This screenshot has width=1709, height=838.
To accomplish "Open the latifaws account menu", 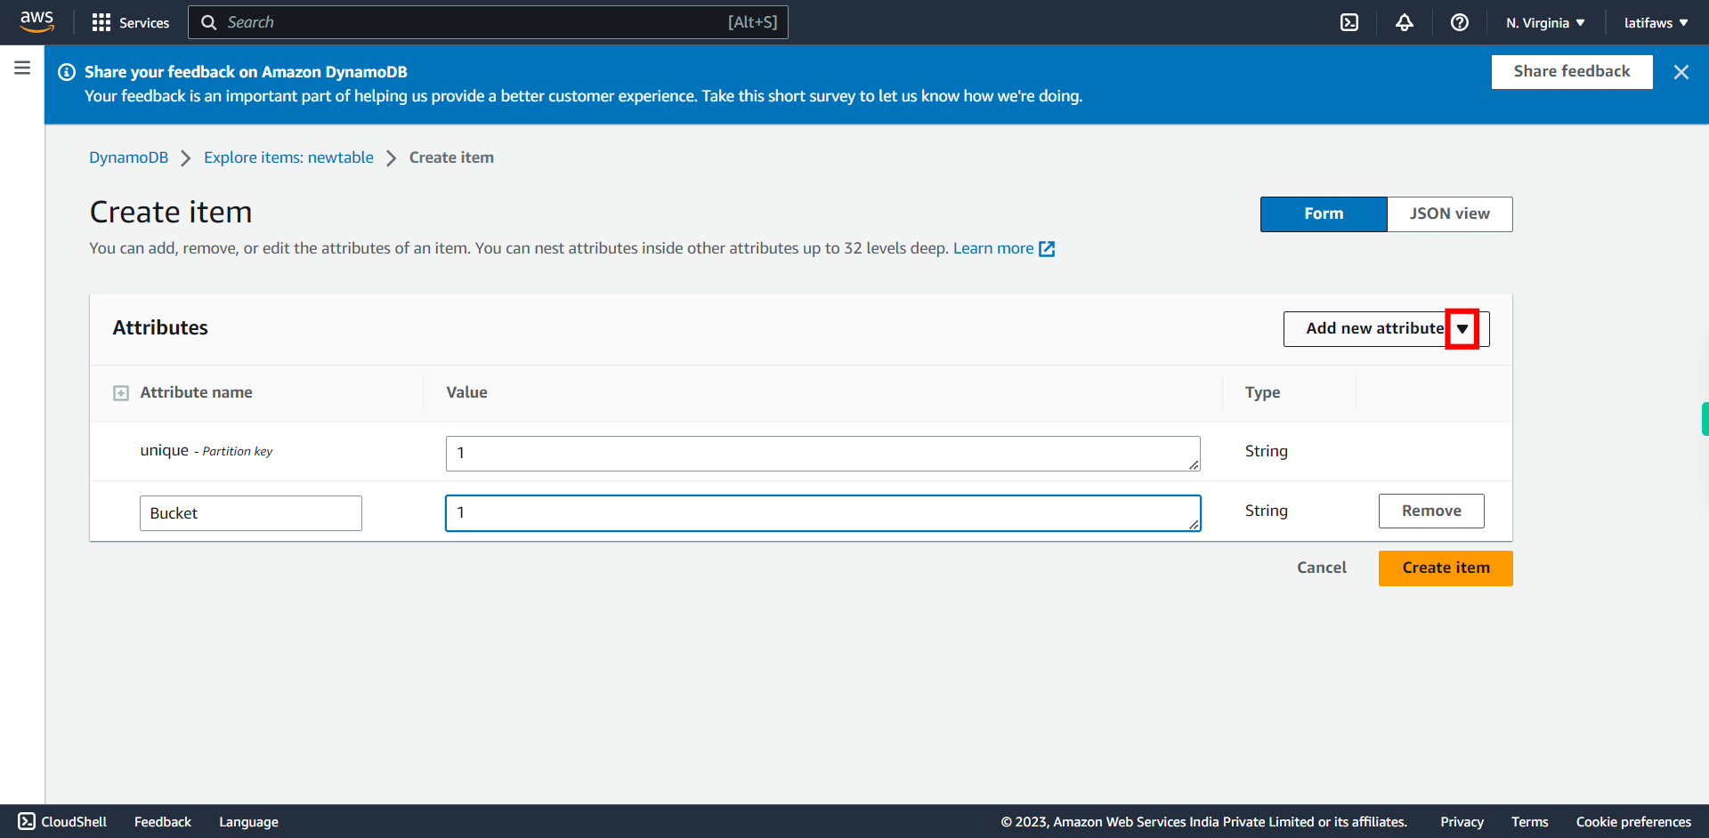I will (1656, 22).
